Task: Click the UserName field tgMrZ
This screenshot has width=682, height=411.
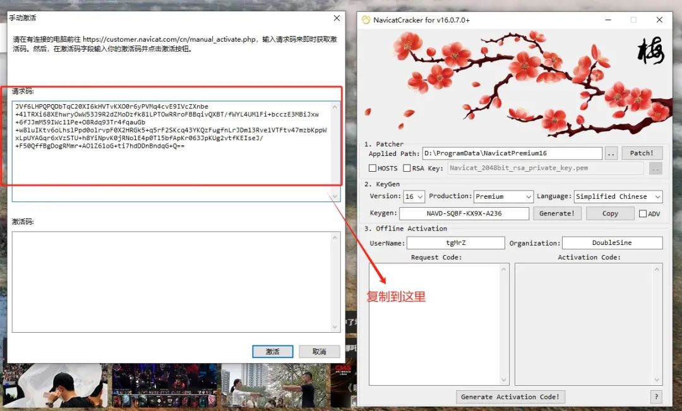Action: (x=455, y=242)
